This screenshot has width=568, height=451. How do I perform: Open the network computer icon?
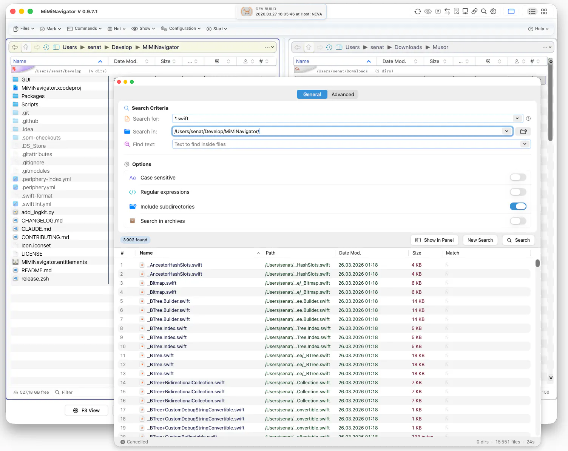coord(465,11)
